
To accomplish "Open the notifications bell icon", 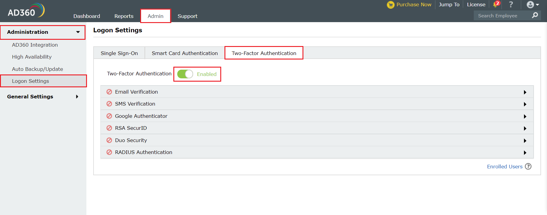I will (496, 4).
